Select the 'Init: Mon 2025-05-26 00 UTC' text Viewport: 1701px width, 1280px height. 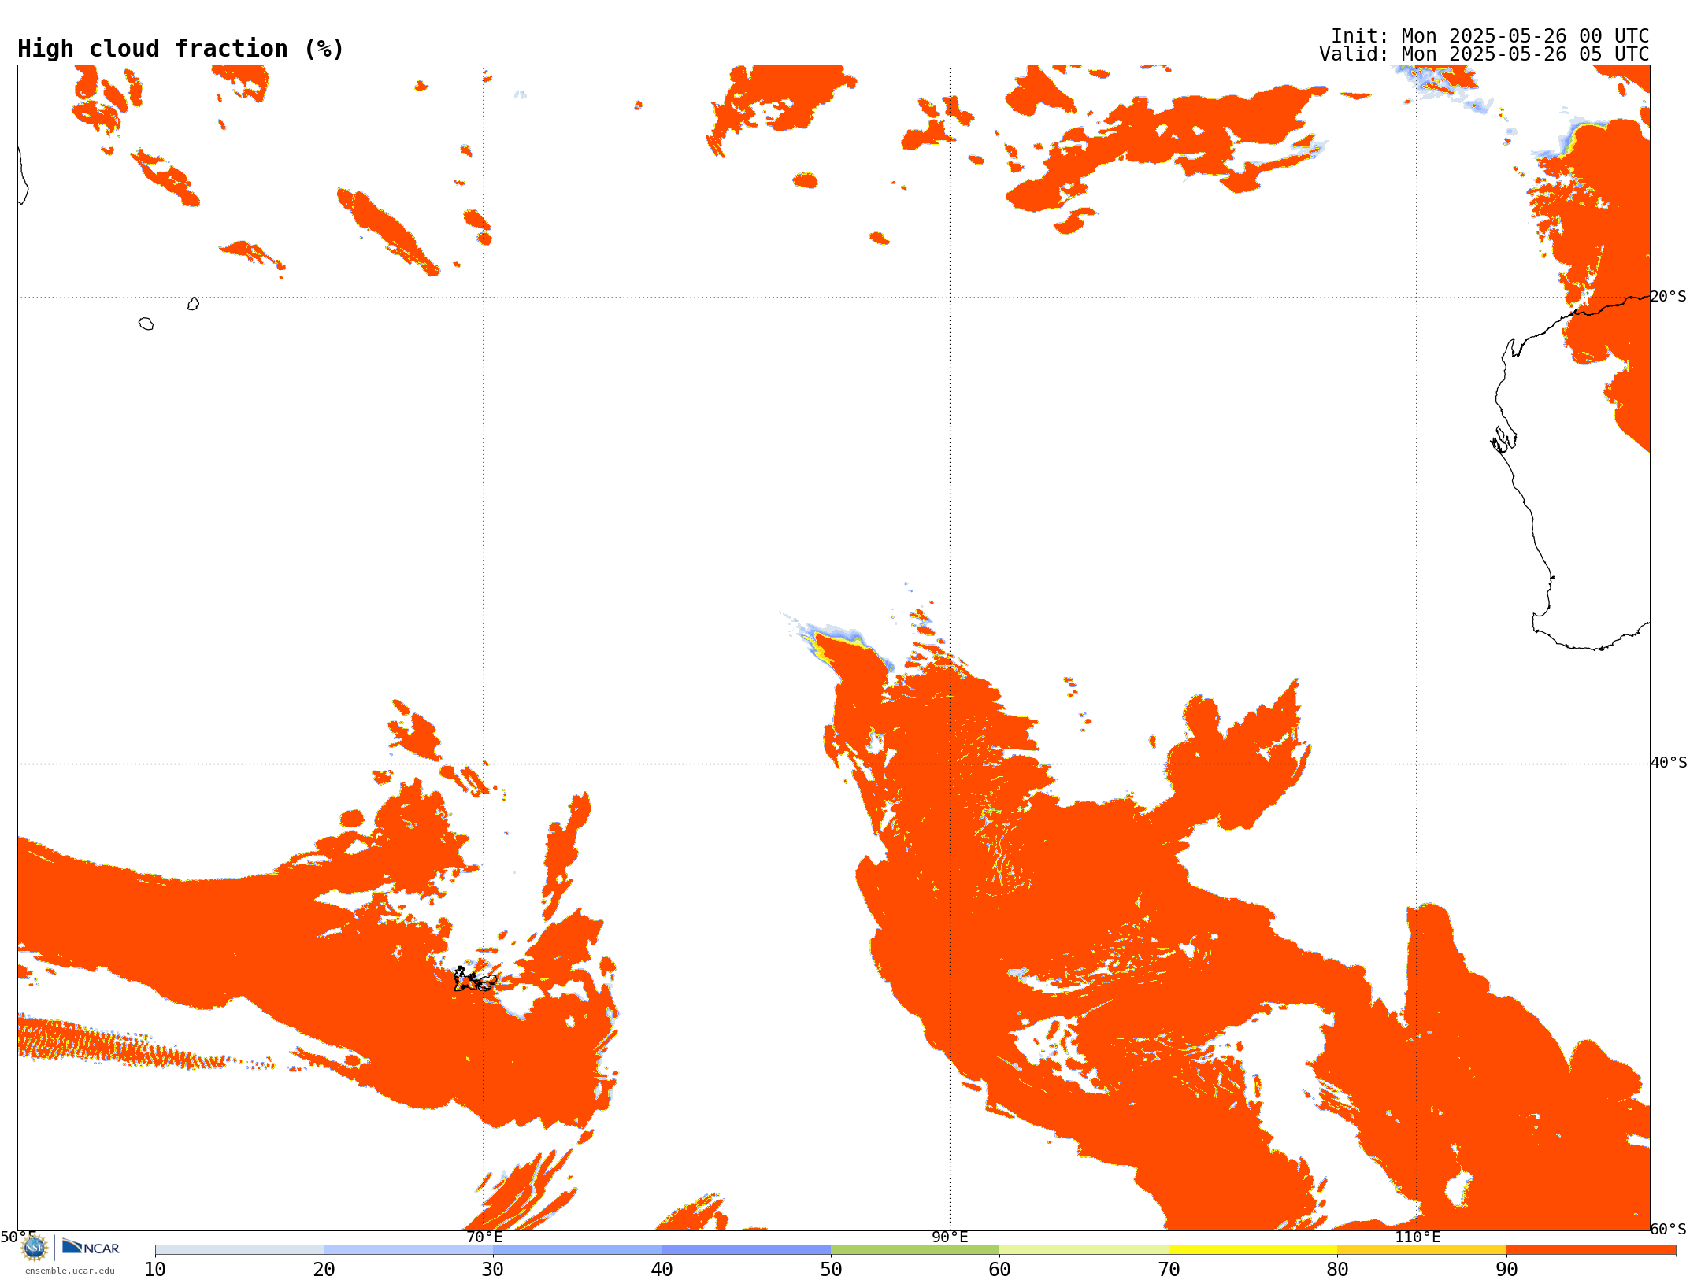1490,36
